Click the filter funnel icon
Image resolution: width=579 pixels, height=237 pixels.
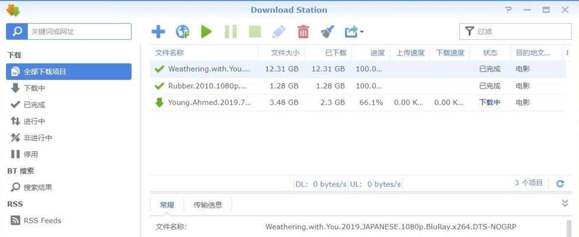pos(469,31)
